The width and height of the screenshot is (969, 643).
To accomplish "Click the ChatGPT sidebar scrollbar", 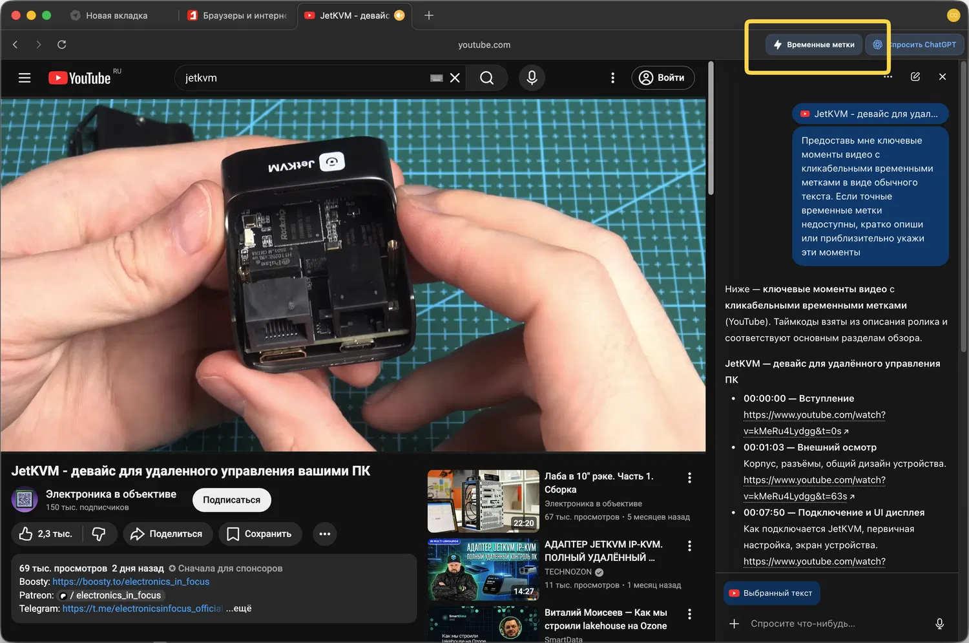I will [964, 207].
